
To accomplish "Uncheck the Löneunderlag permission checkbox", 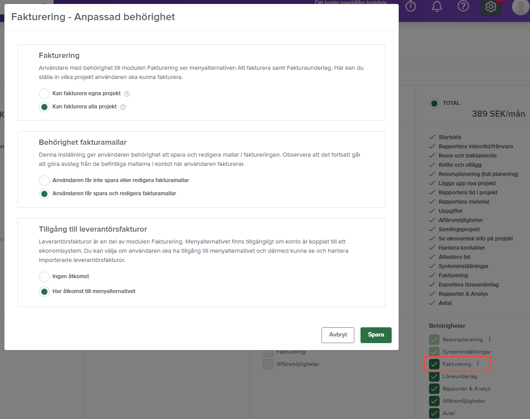I will point(434,376).
